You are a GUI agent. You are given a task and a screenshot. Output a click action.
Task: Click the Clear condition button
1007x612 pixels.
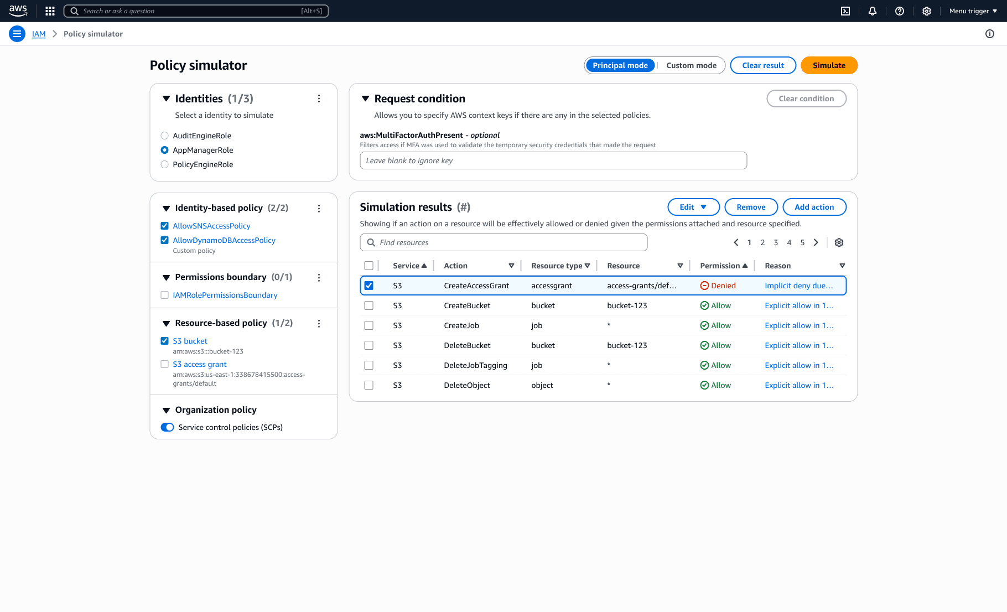[806, 98]
